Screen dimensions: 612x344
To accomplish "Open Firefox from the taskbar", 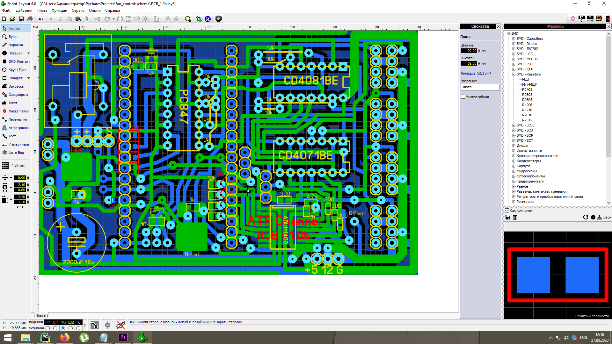I will (65, 337).
